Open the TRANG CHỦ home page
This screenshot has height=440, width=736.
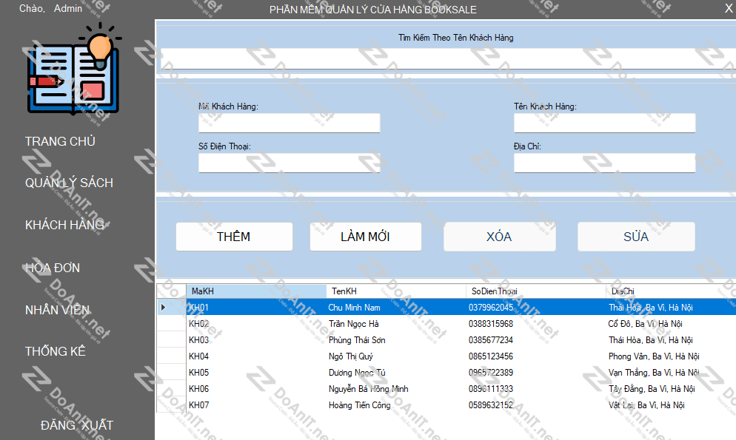[x=60, y=141]
